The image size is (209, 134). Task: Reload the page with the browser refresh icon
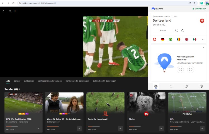point(13,3)
